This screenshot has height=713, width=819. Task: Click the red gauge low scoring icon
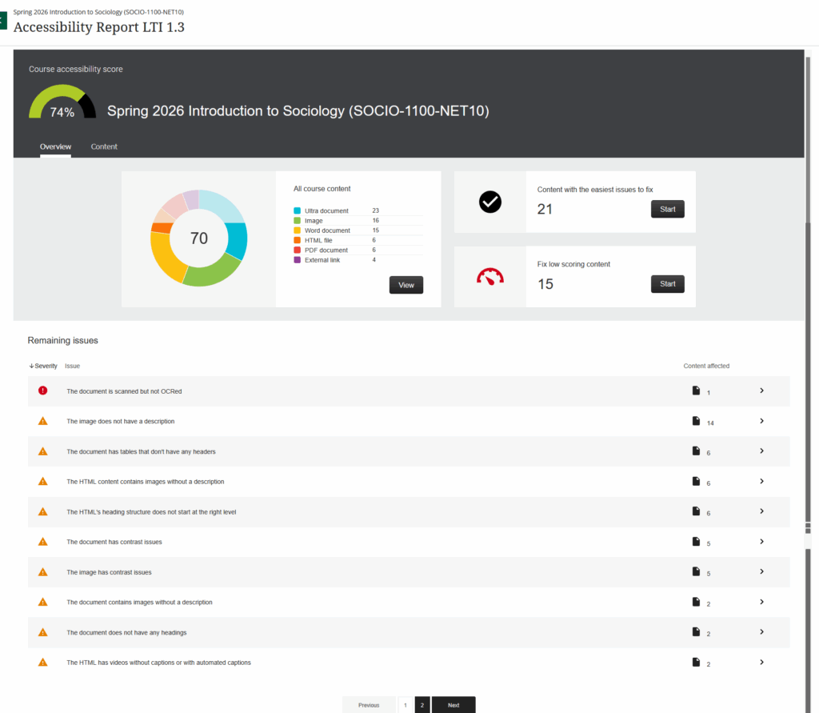click(490, 277)
